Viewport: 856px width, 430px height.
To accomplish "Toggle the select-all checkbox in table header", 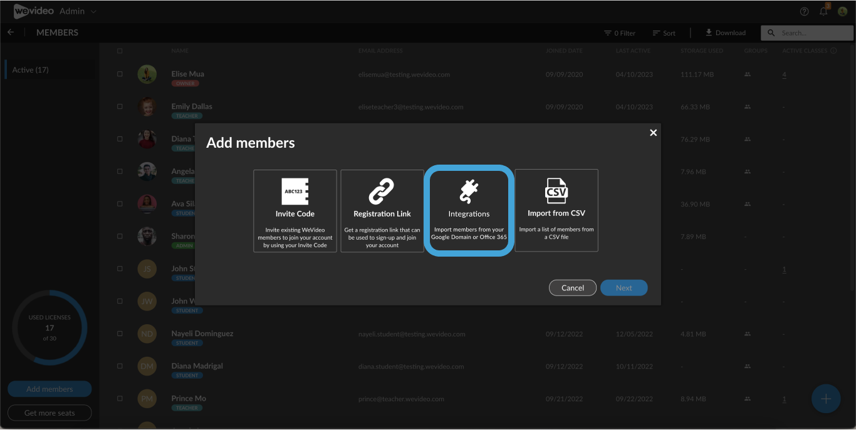I will pyautogui.click(x=120, y=51).
